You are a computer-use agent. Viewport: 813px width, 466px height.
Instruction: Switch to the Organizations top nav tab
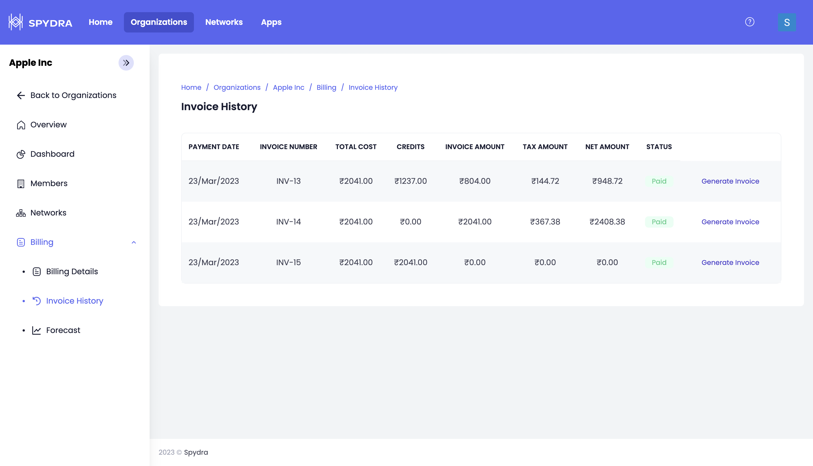159,22
